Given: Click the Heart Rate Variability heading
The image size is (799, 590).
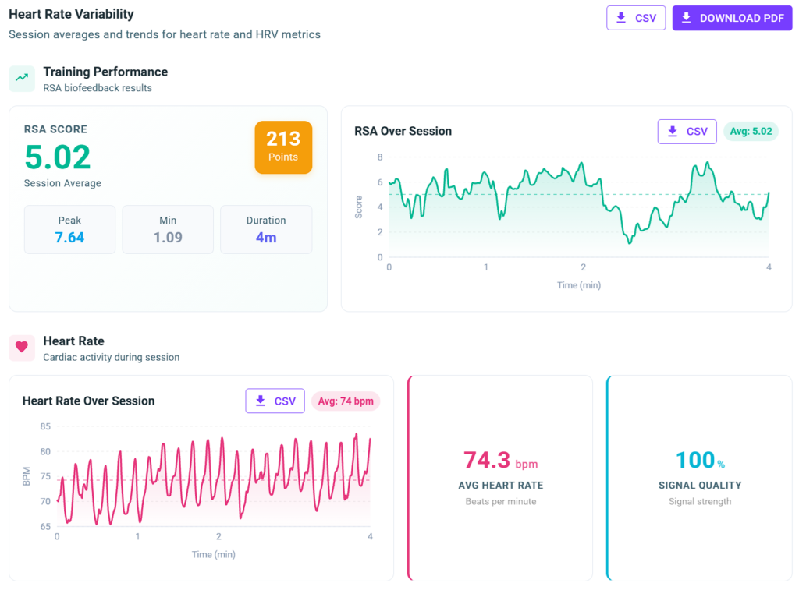Looking at the screenshot, I should (x=71, y=14).
